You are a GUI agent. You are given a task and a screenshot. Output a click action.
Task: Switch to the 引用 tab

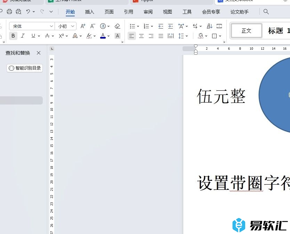tap(129, 12)
